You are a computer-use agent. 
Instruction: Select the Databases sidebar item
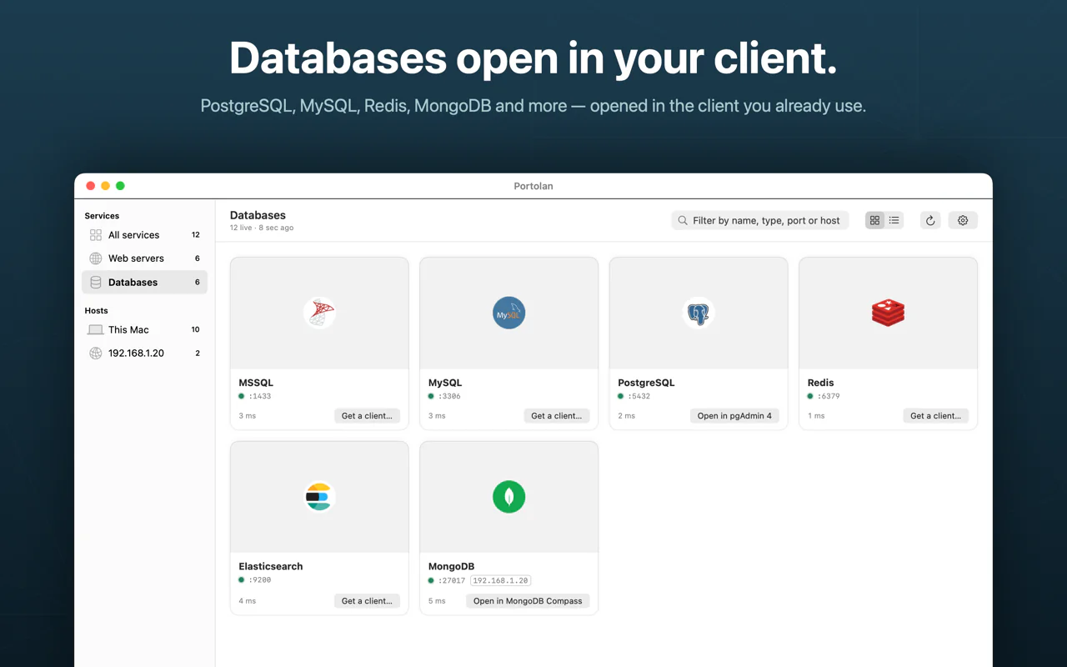pos(145,283)
